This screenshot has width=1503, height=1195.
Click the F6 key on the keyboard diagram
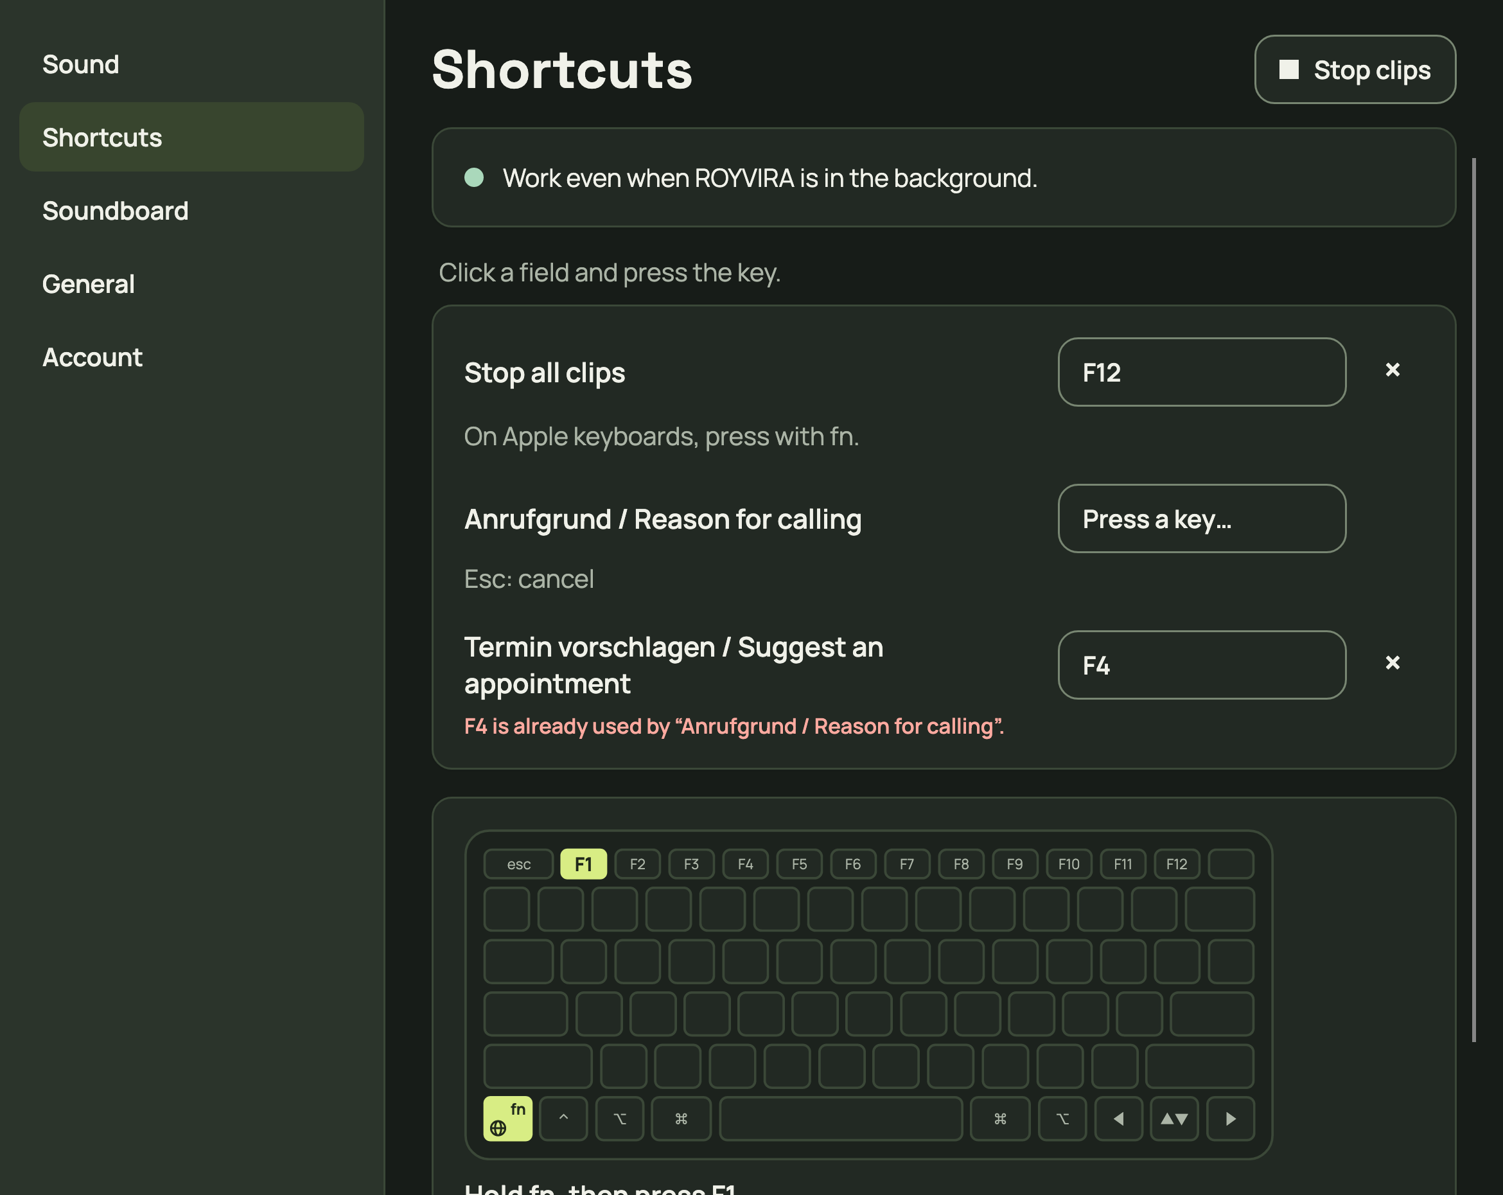[x=852, y=864]
